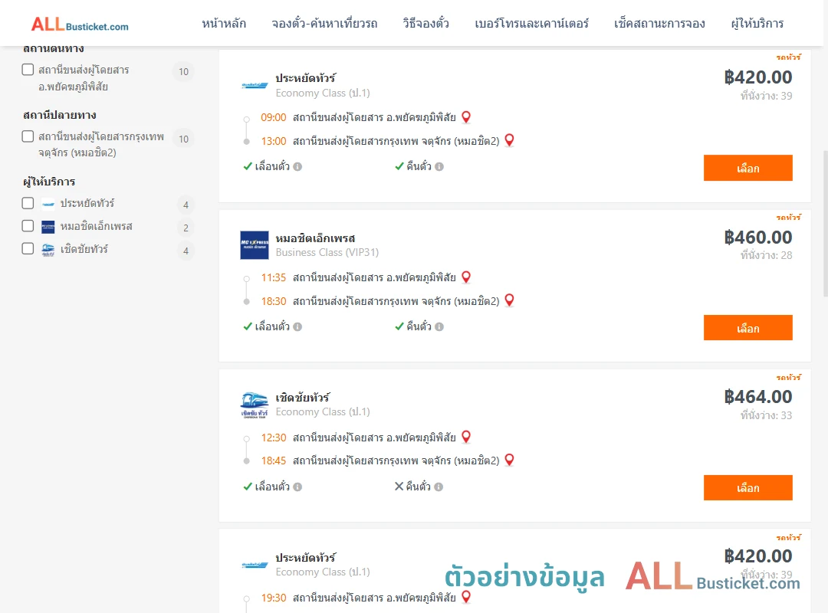Click MC Express logo on 11:35 trip card

pyautogui.click(x=255, y=245)
